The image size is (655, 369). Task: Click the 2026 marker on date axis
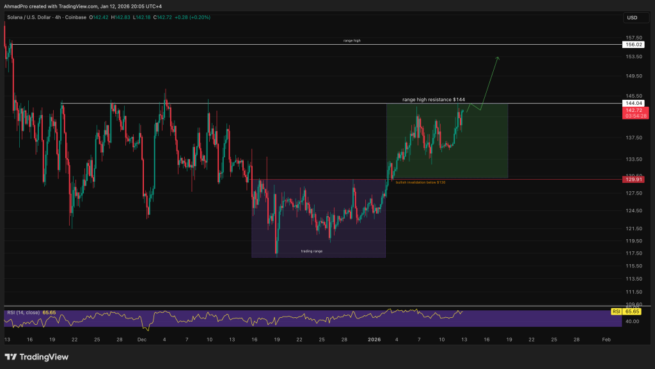tap(376, 338)
